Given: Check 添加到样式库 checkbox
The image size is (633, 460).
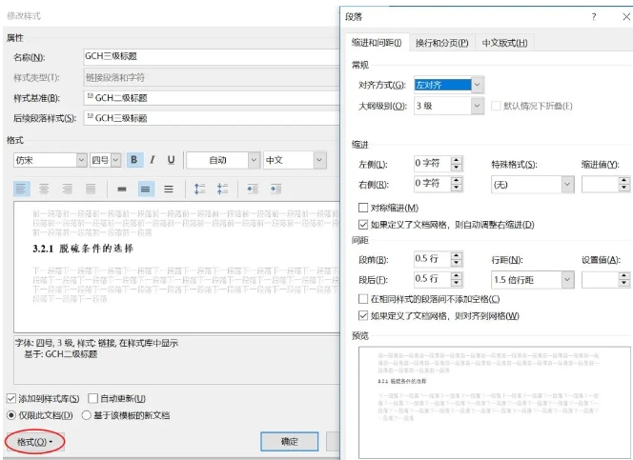Looking at the screenshot, I should (x=10, y=399).
